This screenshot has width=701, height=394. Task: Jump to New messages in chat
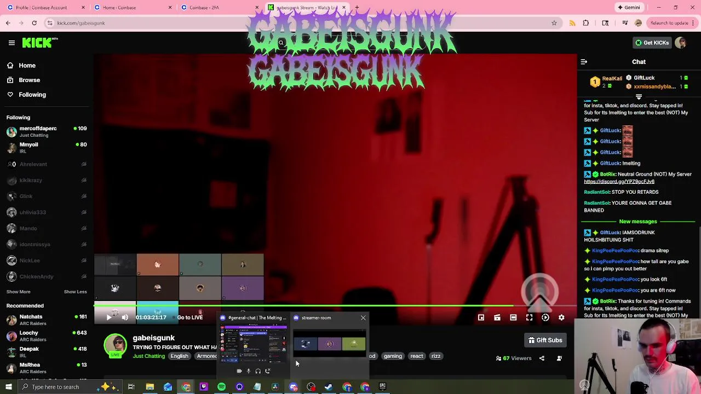click(638, 222)
